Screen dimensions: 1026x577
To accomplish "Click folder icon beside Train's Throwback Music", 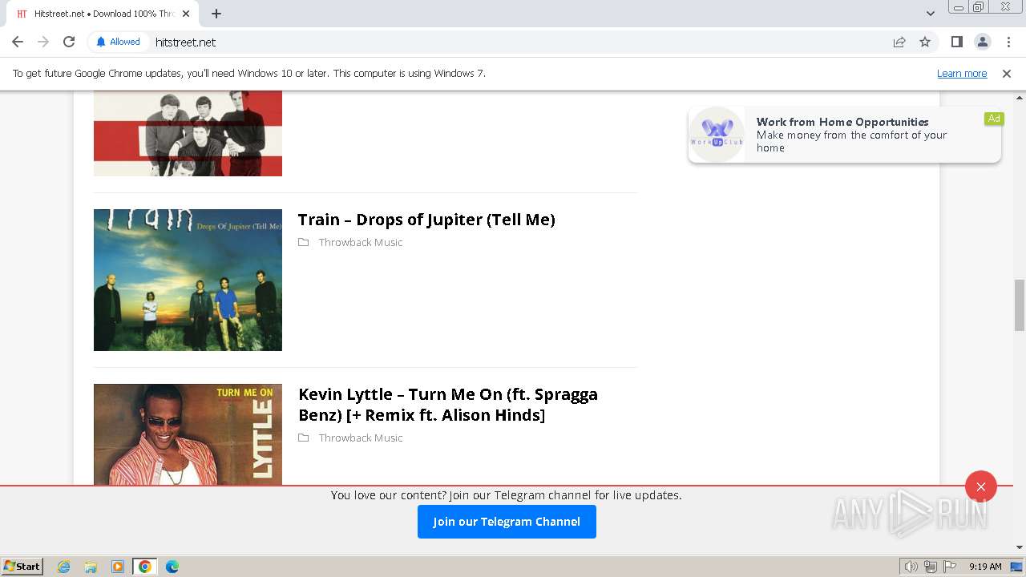I will point(304,242).
